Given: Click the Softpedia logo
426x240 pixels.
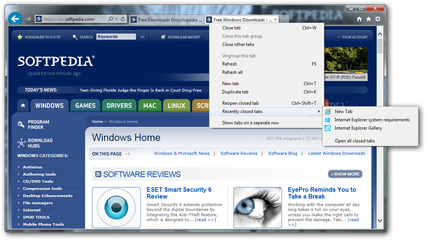Looking at the screenshot, I should coord(56,61).
